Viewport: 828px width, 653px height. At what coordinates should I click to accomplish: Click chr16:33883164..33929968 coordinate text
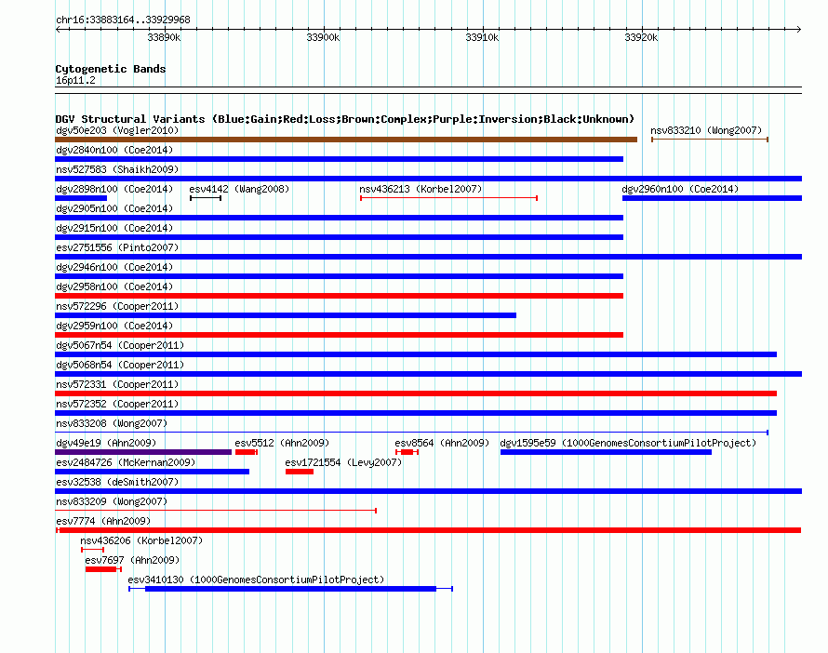(123, 20)
